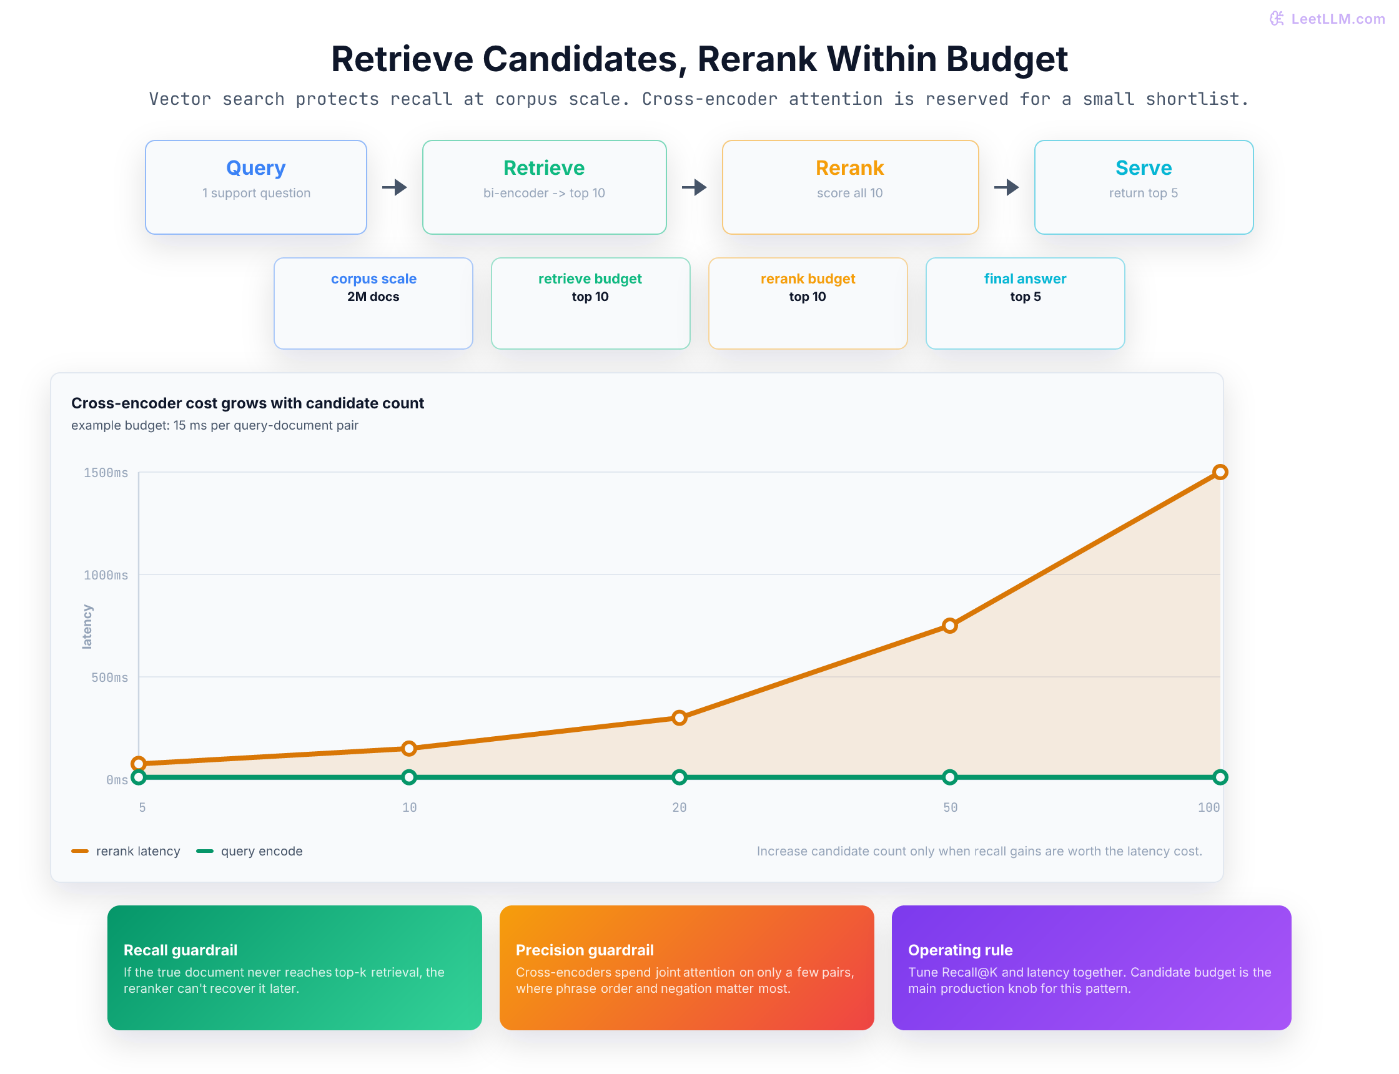Select the Retrieve stage card
The image size is (1399, 1074).
coord(544,187)
